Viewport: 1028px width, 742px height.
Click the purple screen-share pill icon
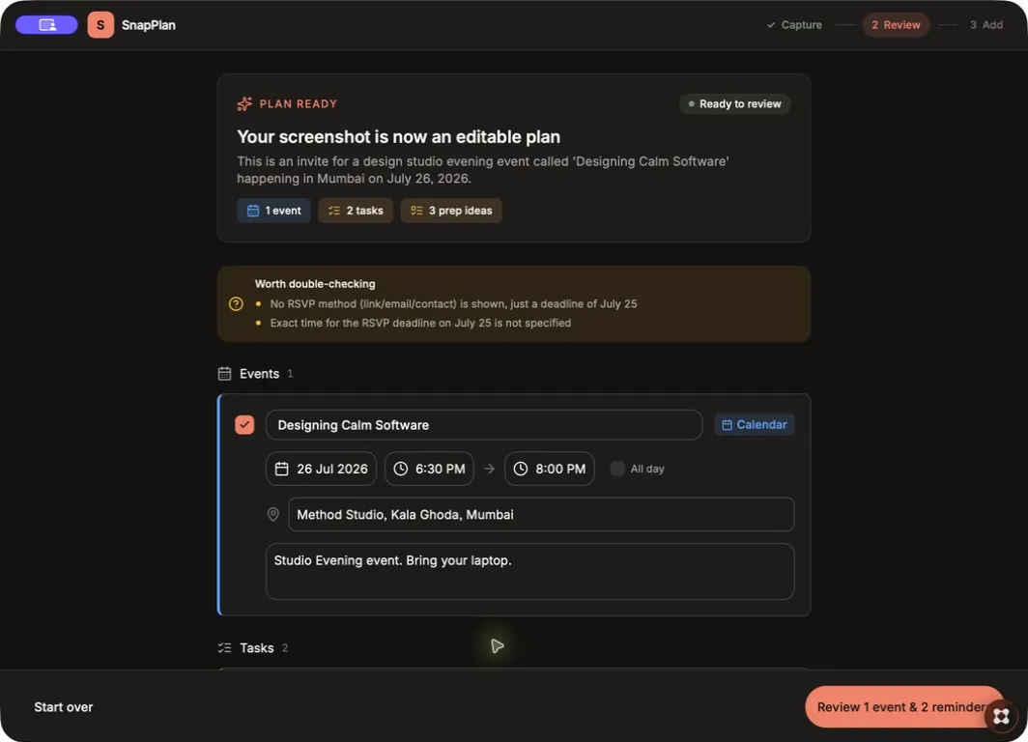pos(46,25)
